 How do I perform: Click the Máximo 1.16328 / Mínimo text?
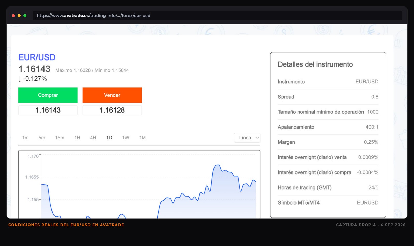click(x=92, y=70)
